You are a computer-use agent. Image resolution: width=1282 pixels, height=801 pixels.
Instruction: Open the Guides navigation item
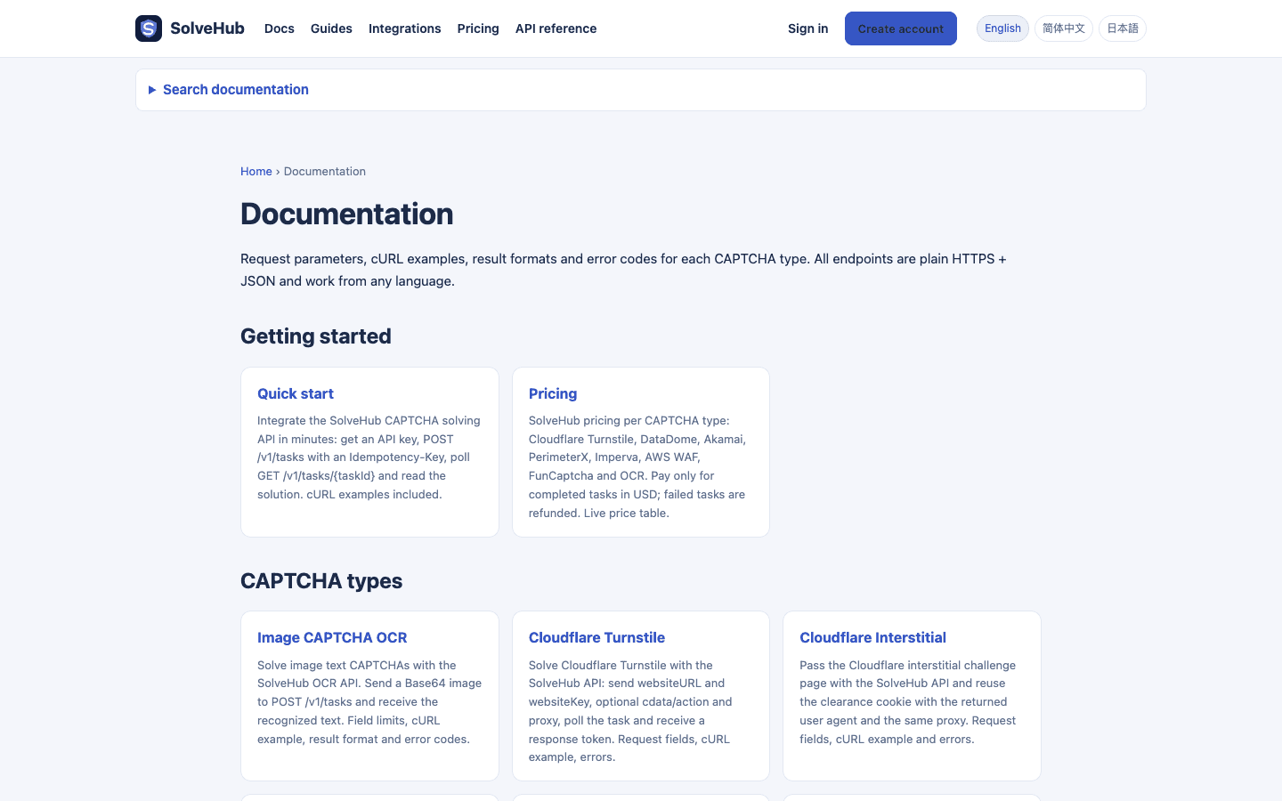331,28
